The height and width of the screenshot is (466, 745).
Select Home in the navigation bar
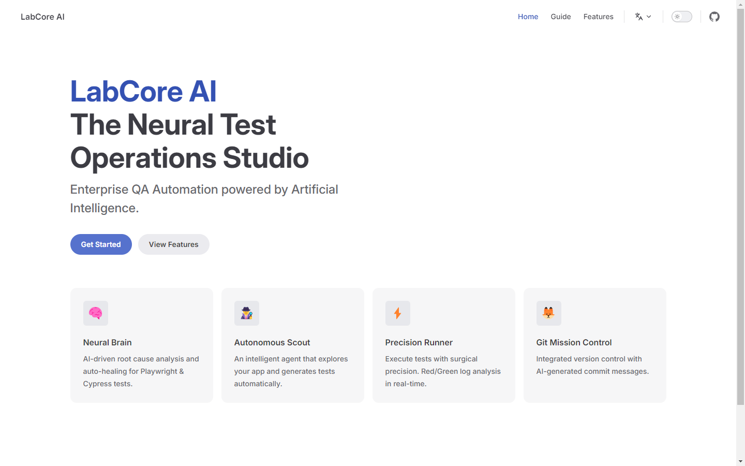tap(528, 16)
